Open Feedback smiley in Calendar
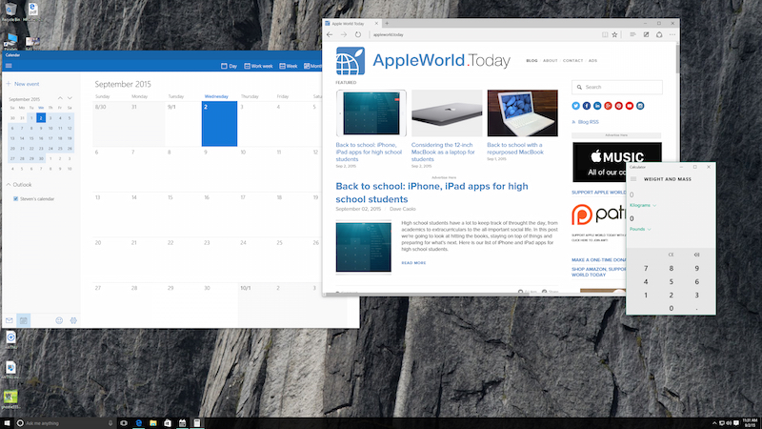The width and height of the screenshot is (762, 429). pos(59,320)
